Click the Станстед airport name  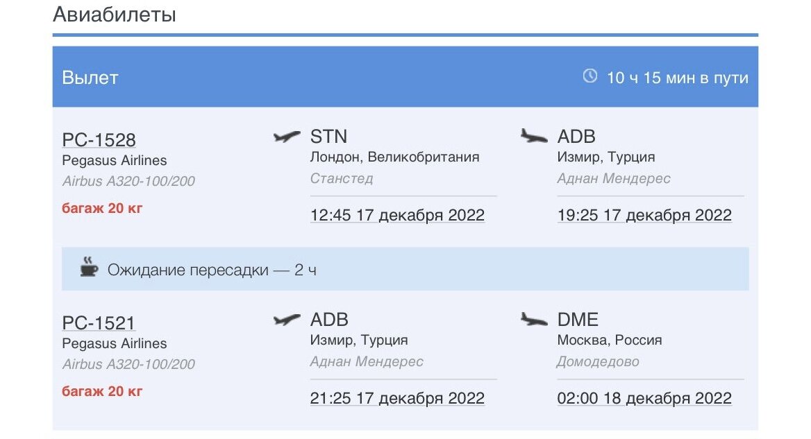coord(342,178)
